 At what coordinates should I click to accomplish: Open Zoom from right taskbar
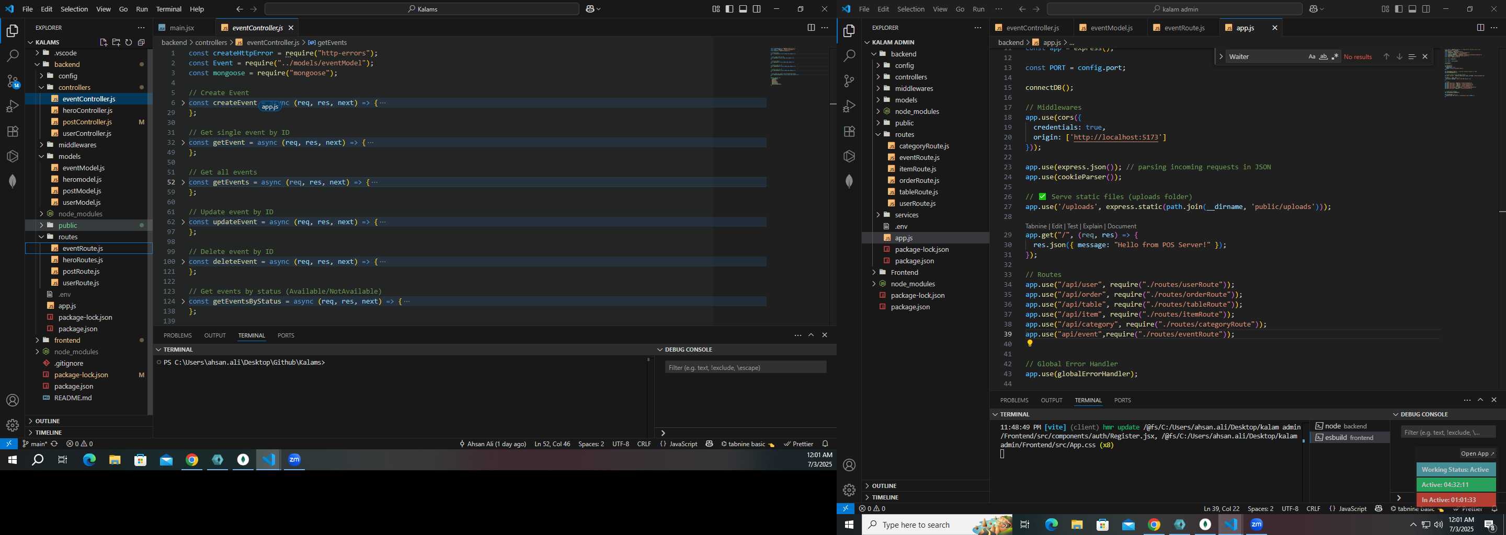(x=1257, y=525)
